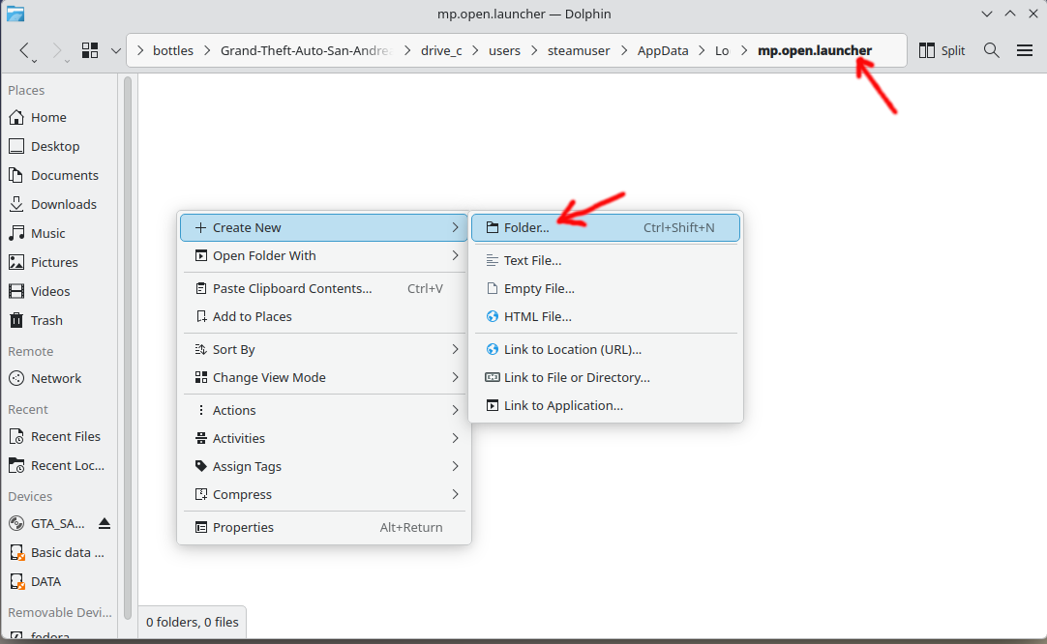Open GTA_SA device in sidebar
The height and width of the screenshot is (644, 1047).
point(46,524)
